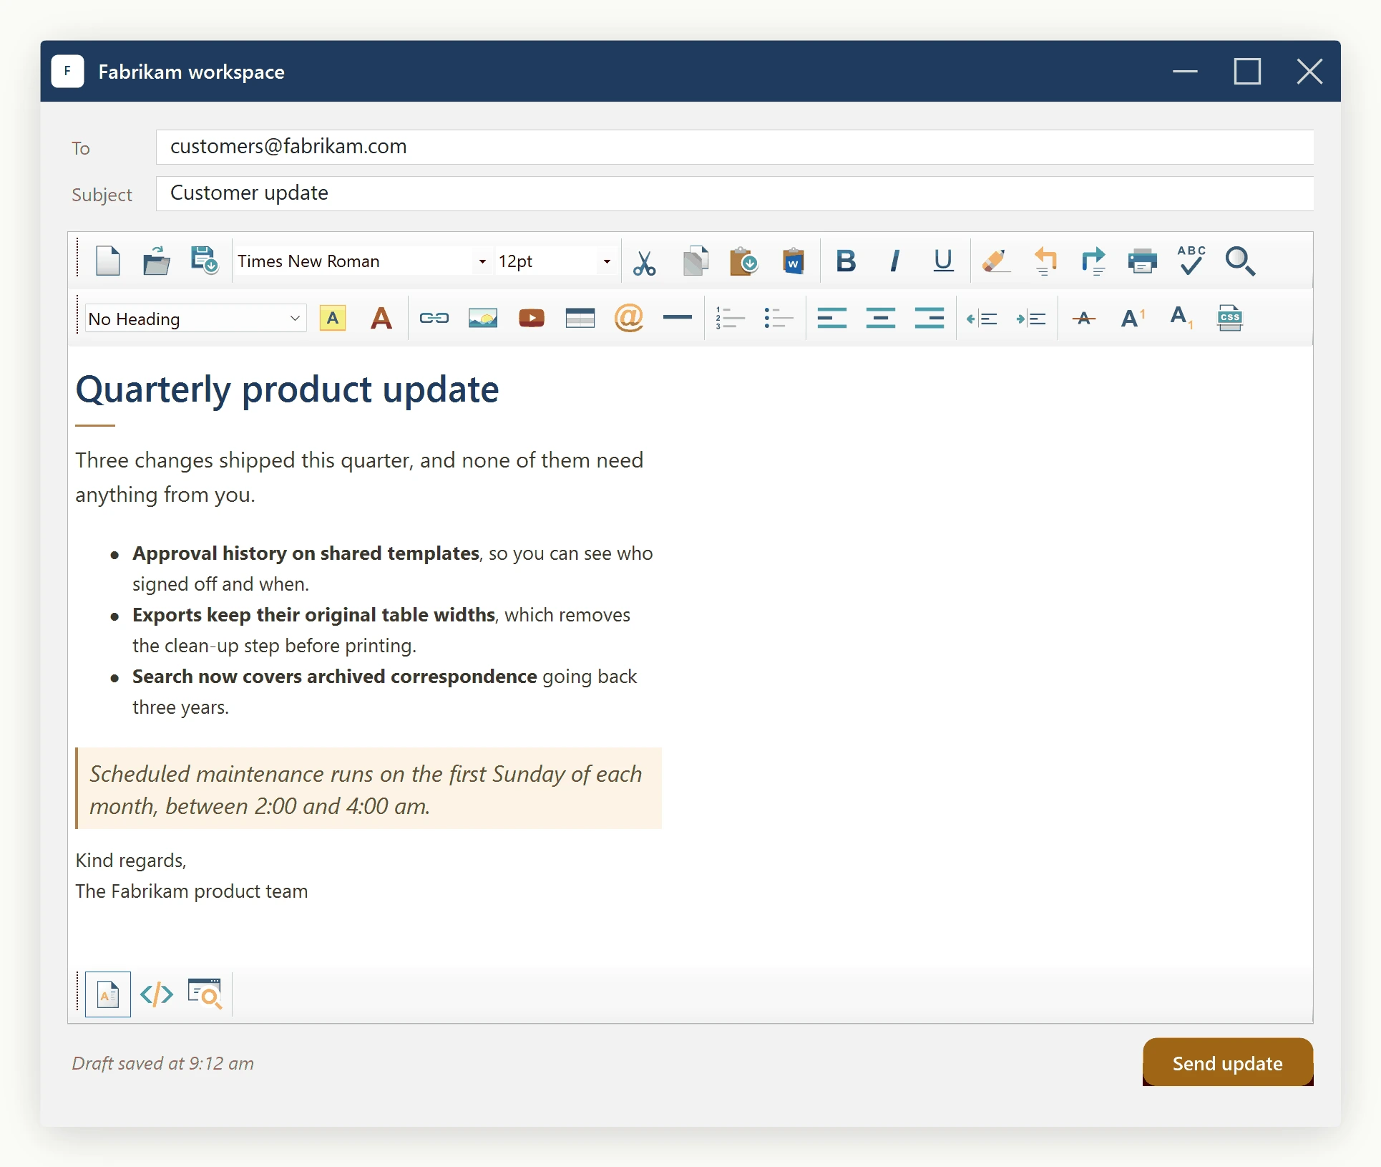Click the Send update button

[1228, 1063]
